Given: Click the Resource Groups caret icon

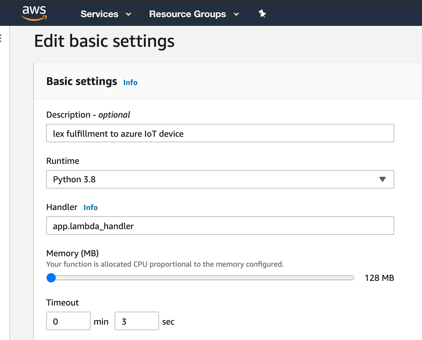Looking at the screenshot, I should coord(236,14).
